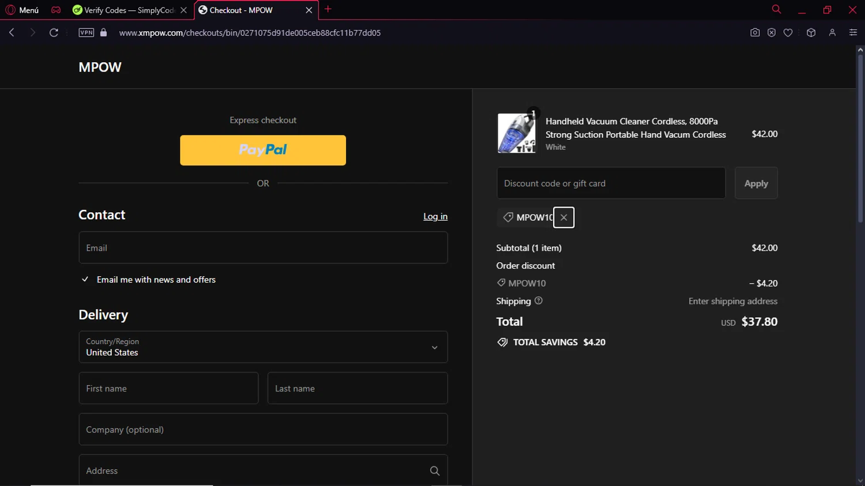
Task: Open the extensions cube icon
Action: 811,33
